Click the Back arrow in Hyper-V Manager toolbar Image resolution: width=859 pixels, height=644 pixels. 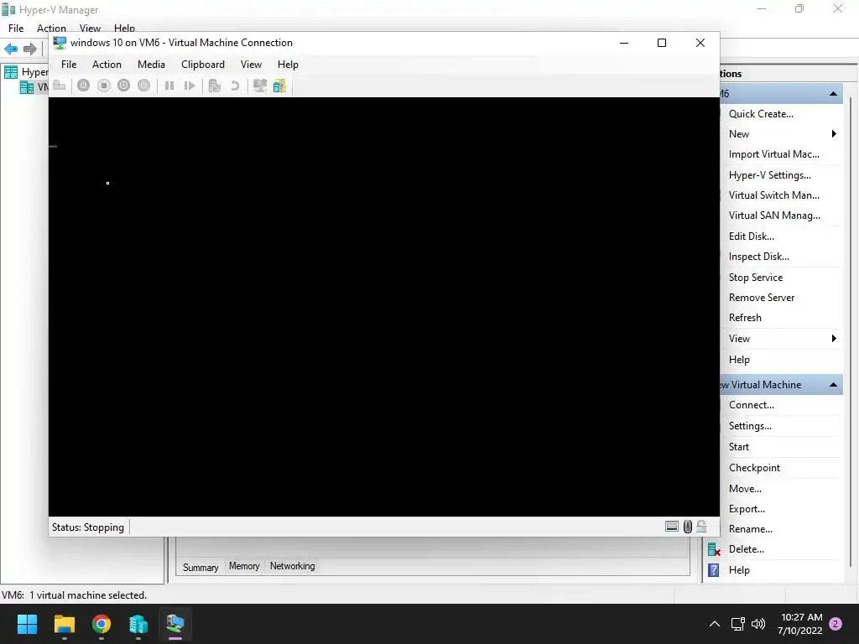(11, 49)
